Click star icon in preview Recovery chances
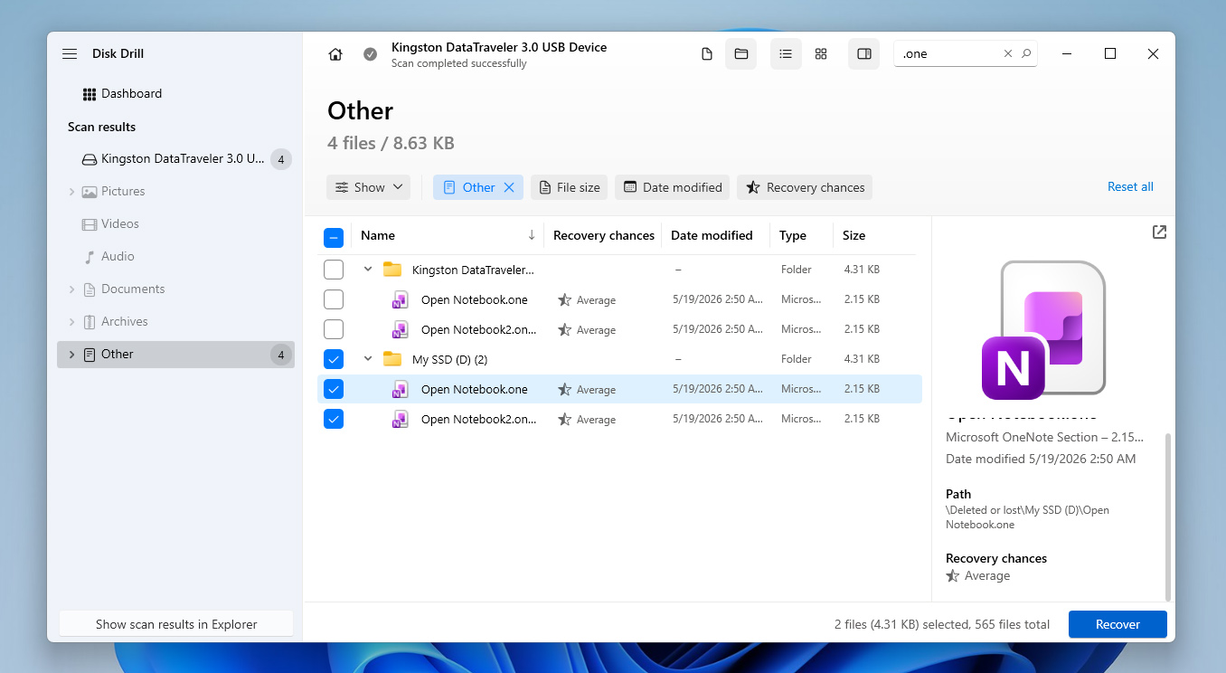The image size is (1226, 673). 953,575
